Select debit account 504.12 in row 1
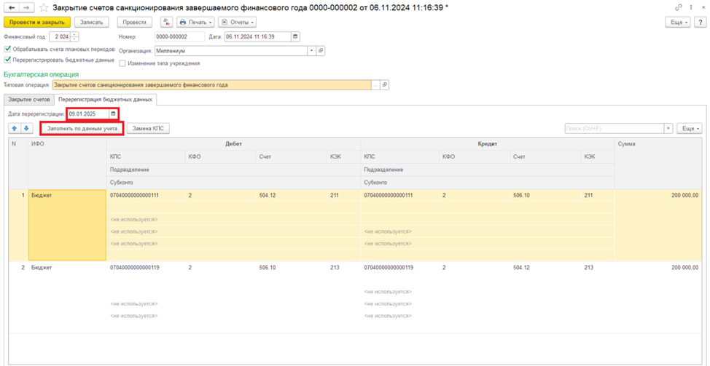Image resolution: width=710 pixels, height=366 pixels. 291,195
